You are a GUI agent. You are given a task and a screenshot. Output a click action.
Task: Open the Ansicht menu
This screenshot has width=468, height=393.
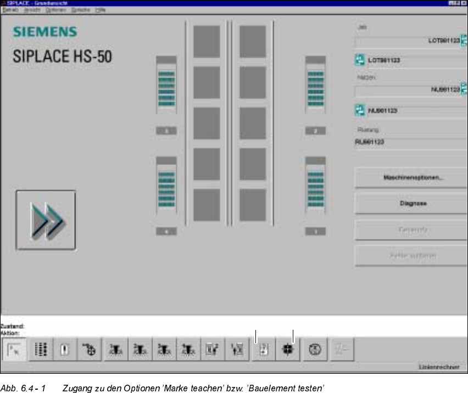[32, 10]
